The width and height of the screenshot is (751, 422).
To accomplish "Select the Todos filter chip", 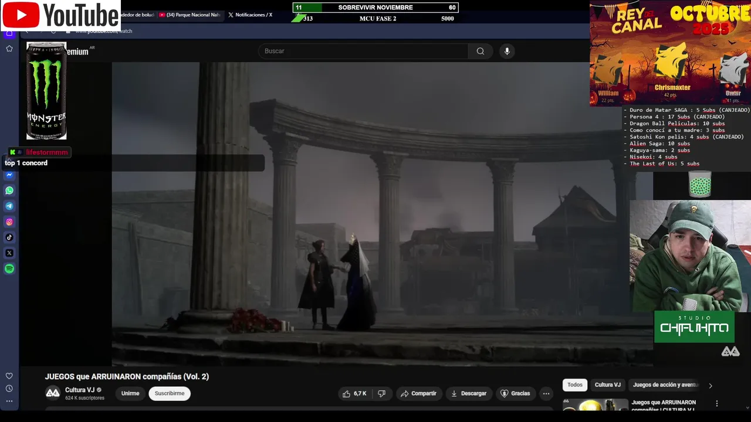I will (x=575, y=385).
